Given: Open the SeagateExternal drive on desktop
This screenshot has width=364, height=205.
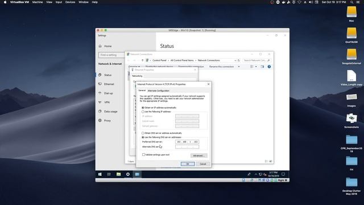Looking at the screenshot, I should [x=351, y=55].
